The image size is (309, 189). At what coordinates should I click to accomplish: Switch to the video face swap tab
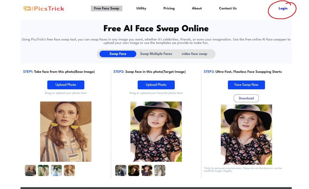[194, 54]
